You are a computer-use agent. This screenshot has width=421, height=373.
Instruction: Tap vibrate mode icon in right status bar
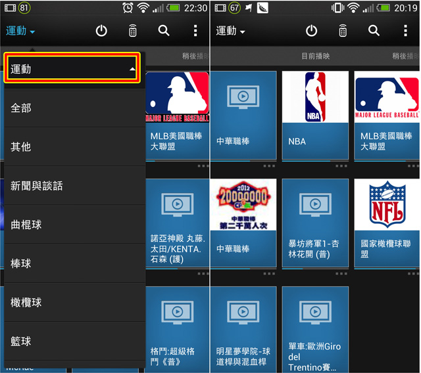pos(337,7)
